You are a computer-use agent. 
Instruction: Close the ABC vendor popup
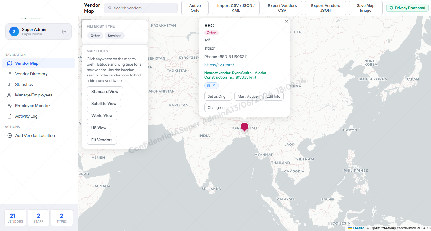pos(287,21)
